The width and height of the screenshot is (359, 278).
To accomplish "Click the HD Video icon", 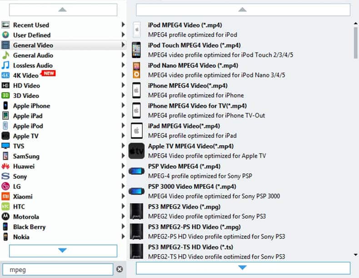I will (x=5, y=85).
